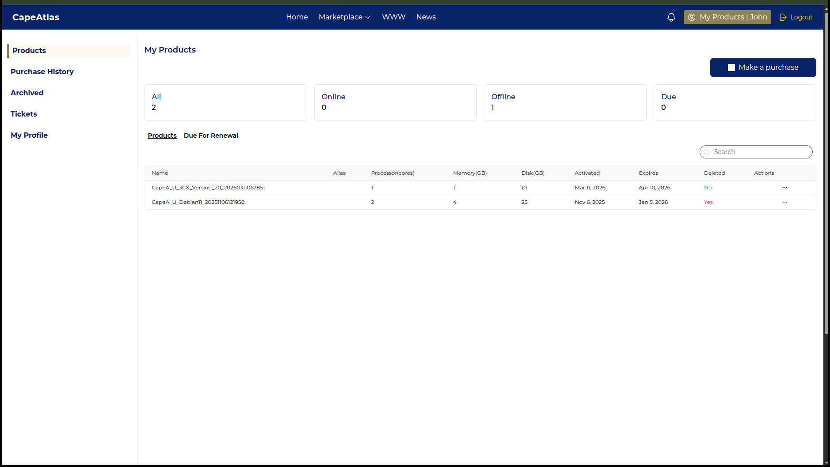The height and width of the screenshot is (467, 830).
Task: Click the My Products | John button
Action: tap(727, 17)
